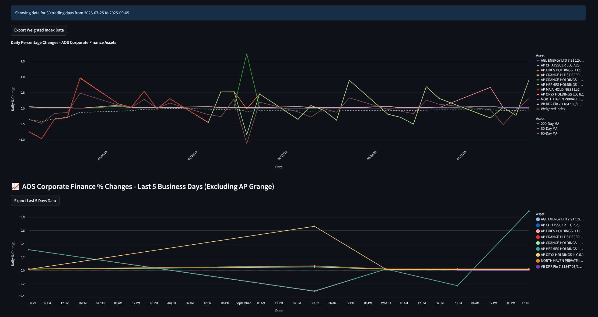Click the Export Weighted Index Data button
This screenshot has height=317, width=598.
[x=39, y=30]
